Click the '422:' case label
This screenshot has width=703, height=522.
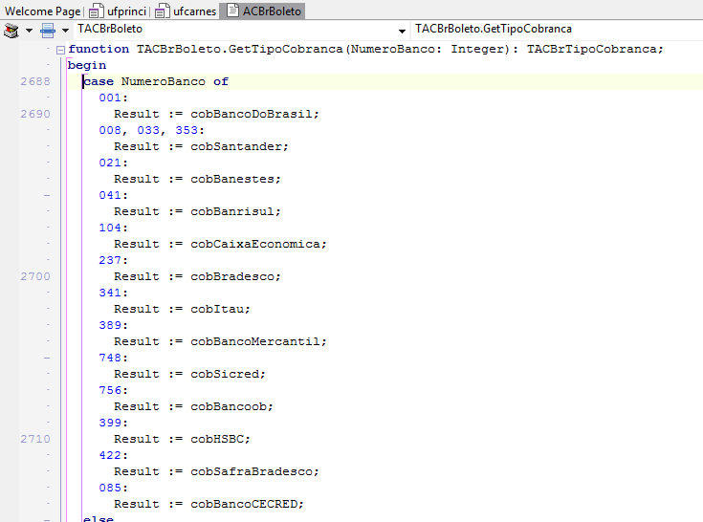(114, 455)
